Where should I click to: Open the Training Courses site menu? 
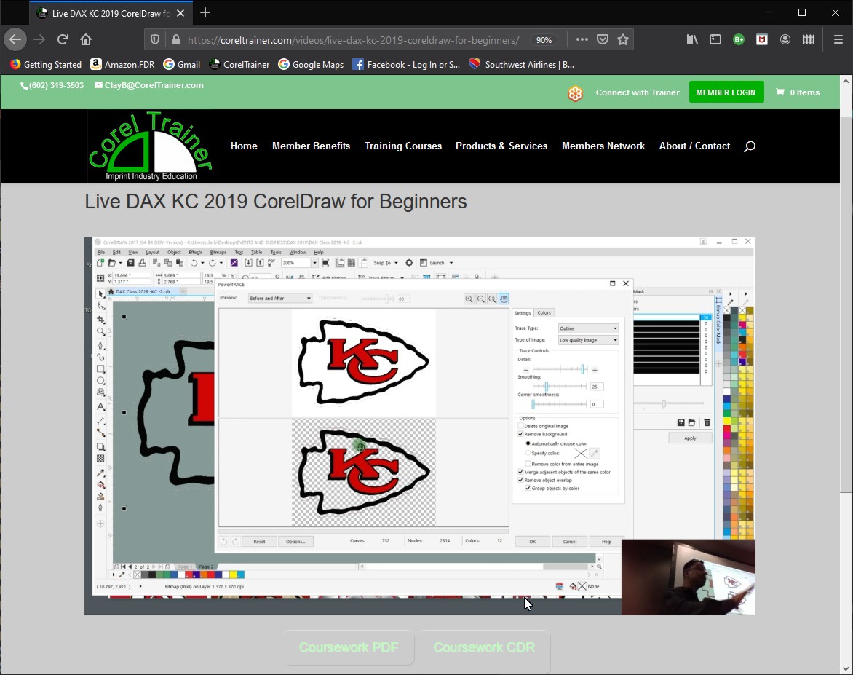click(x=403, y=146)
